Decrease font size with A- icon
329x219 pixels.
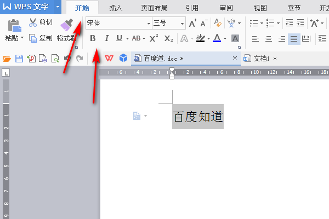pyautogui.click(x=204, y=23)
